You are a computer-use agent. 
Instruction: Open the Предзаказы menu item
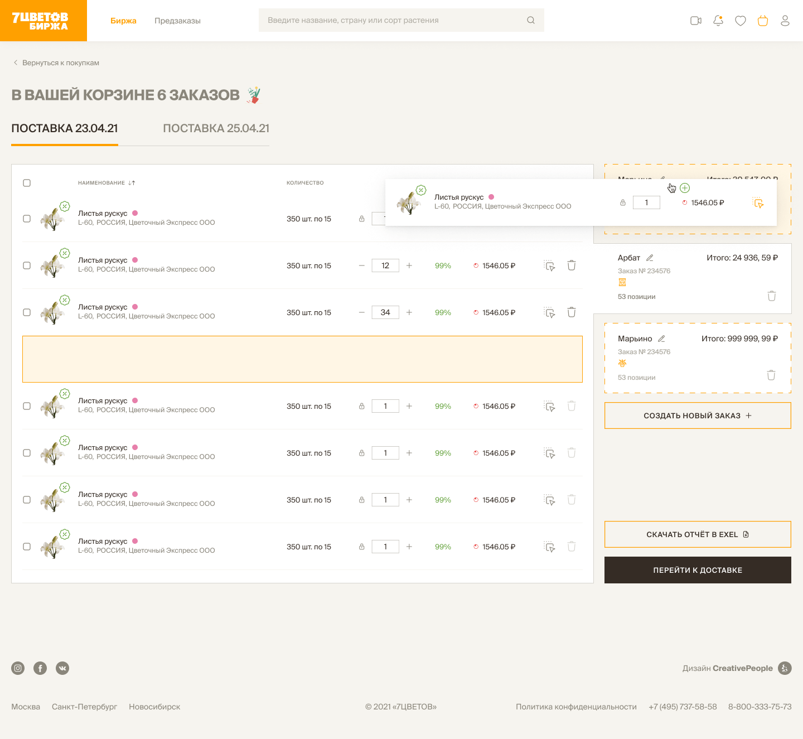(177, 21)
